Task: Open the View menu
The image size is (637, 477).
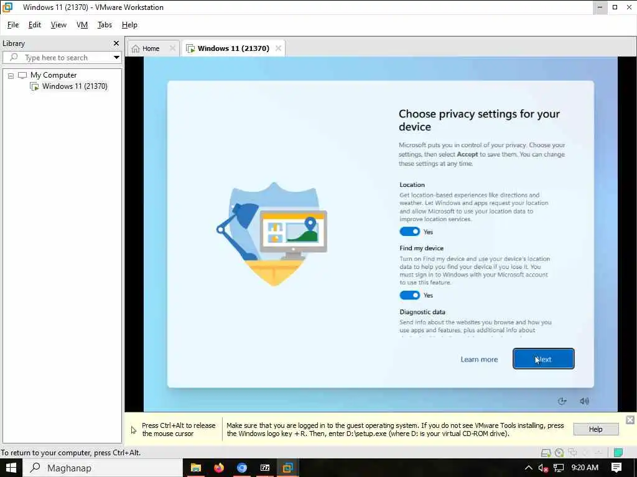Action: pos(58,25)
